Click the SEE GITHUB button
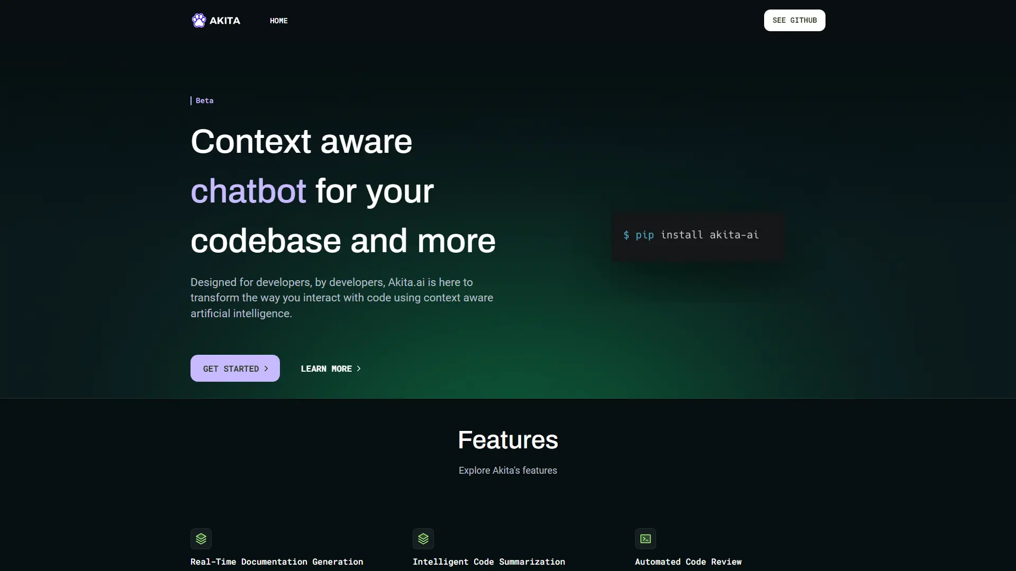1016x571 pixels. click(x=794, y=20)
